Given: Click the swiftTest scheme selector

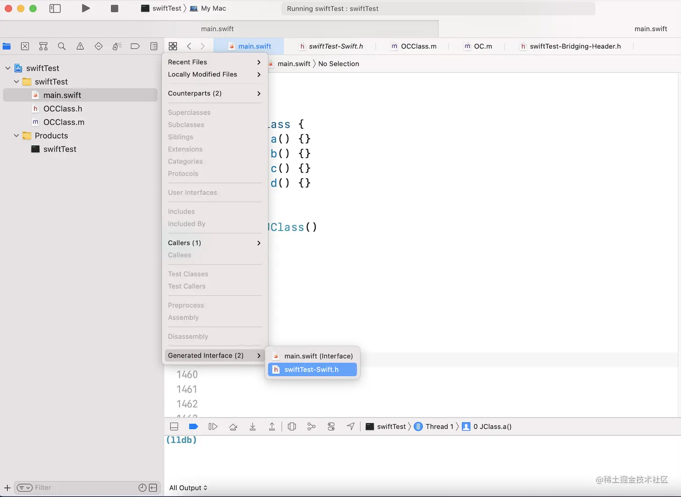Looking at the screenshot, I should click(x=161, y=8).
